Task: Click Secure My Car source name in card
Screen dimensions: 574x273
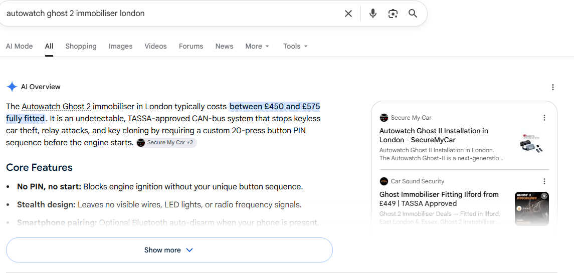Action: [x=411, y=118]
